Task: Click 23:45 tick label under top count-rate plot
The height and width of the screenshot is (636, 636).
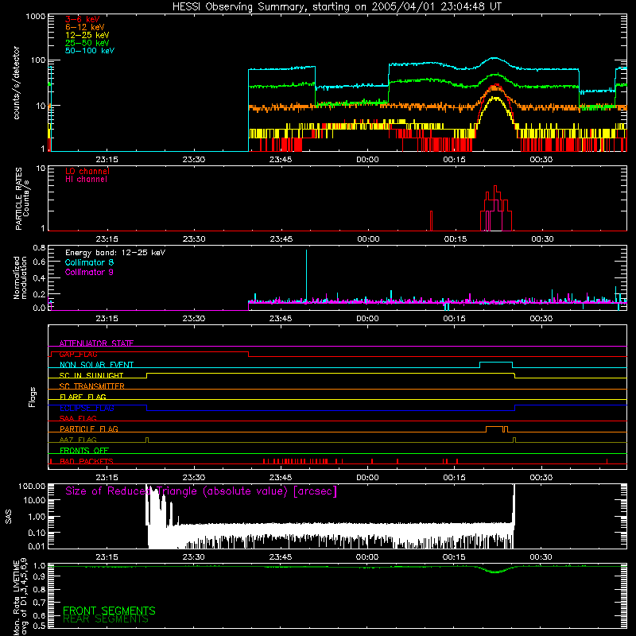Action: [281, 160]
